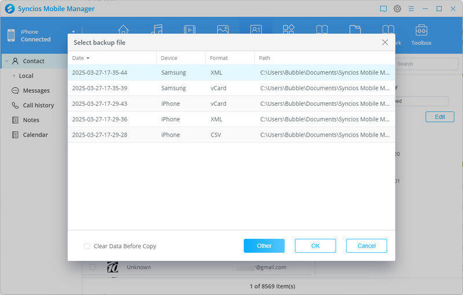The image size is (463, 295).
Task: Open the feedback chat icon in title bar
Action: click(383, 9)
